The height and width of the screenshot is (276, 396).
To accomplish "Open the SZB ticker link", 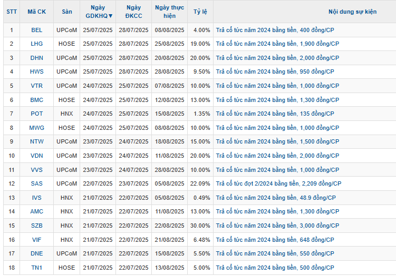I will pyautogui.click(x=36, y=225).
